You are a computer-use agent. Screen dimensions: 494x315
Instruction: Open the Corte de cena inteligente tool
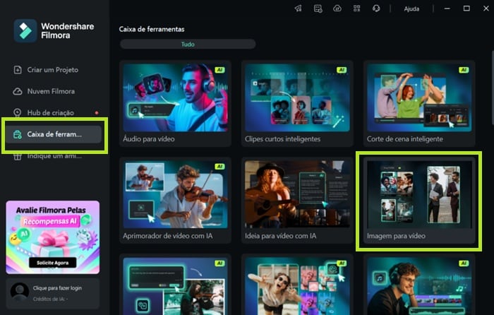[x=419, y=103]
